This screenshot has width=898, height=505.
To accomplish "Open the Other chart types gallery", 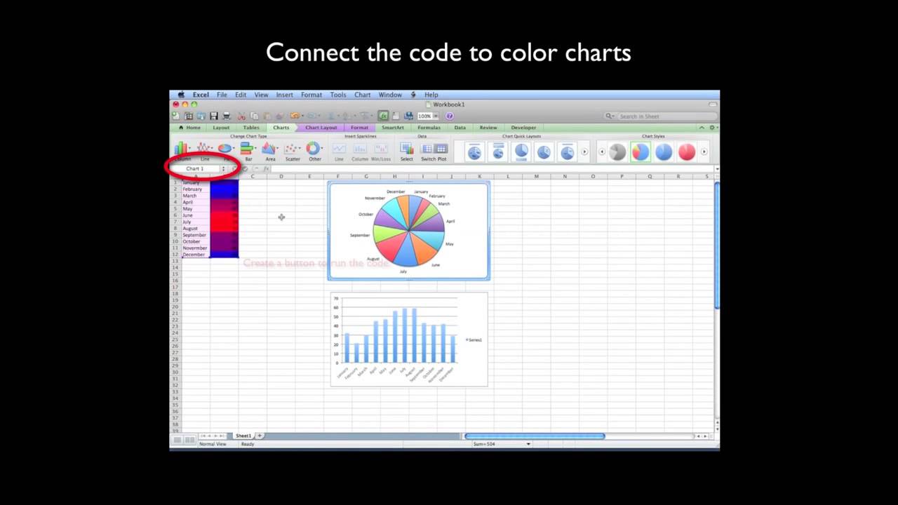I will (315, 150).
